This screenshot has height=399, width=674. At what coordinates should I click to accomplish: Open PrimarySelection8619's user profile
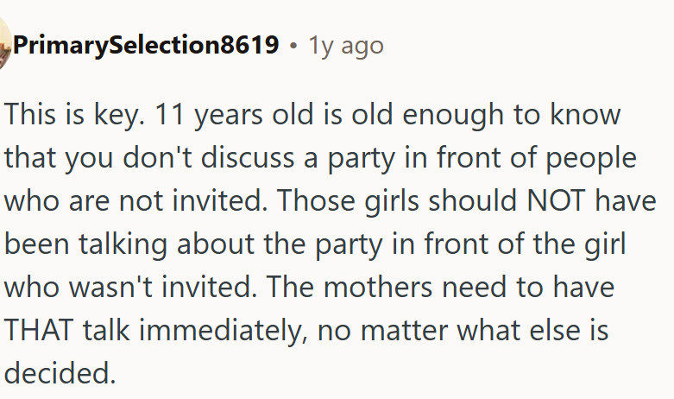coord(146,44)
